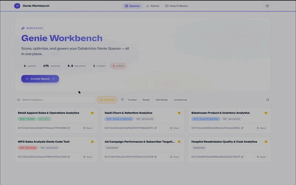
Task: Open external link for SaaS Churn space ID
Action: 155,128
